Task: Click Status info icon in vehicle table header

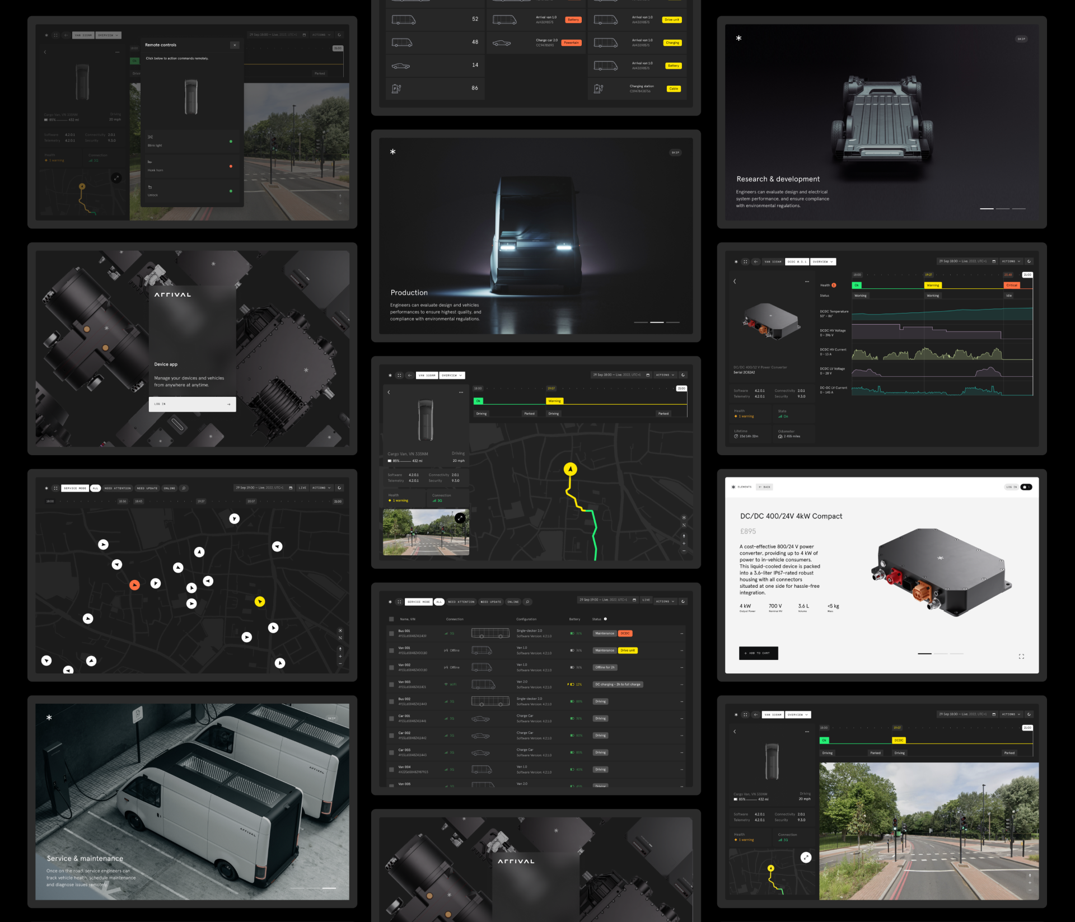Action: [605, 619]
